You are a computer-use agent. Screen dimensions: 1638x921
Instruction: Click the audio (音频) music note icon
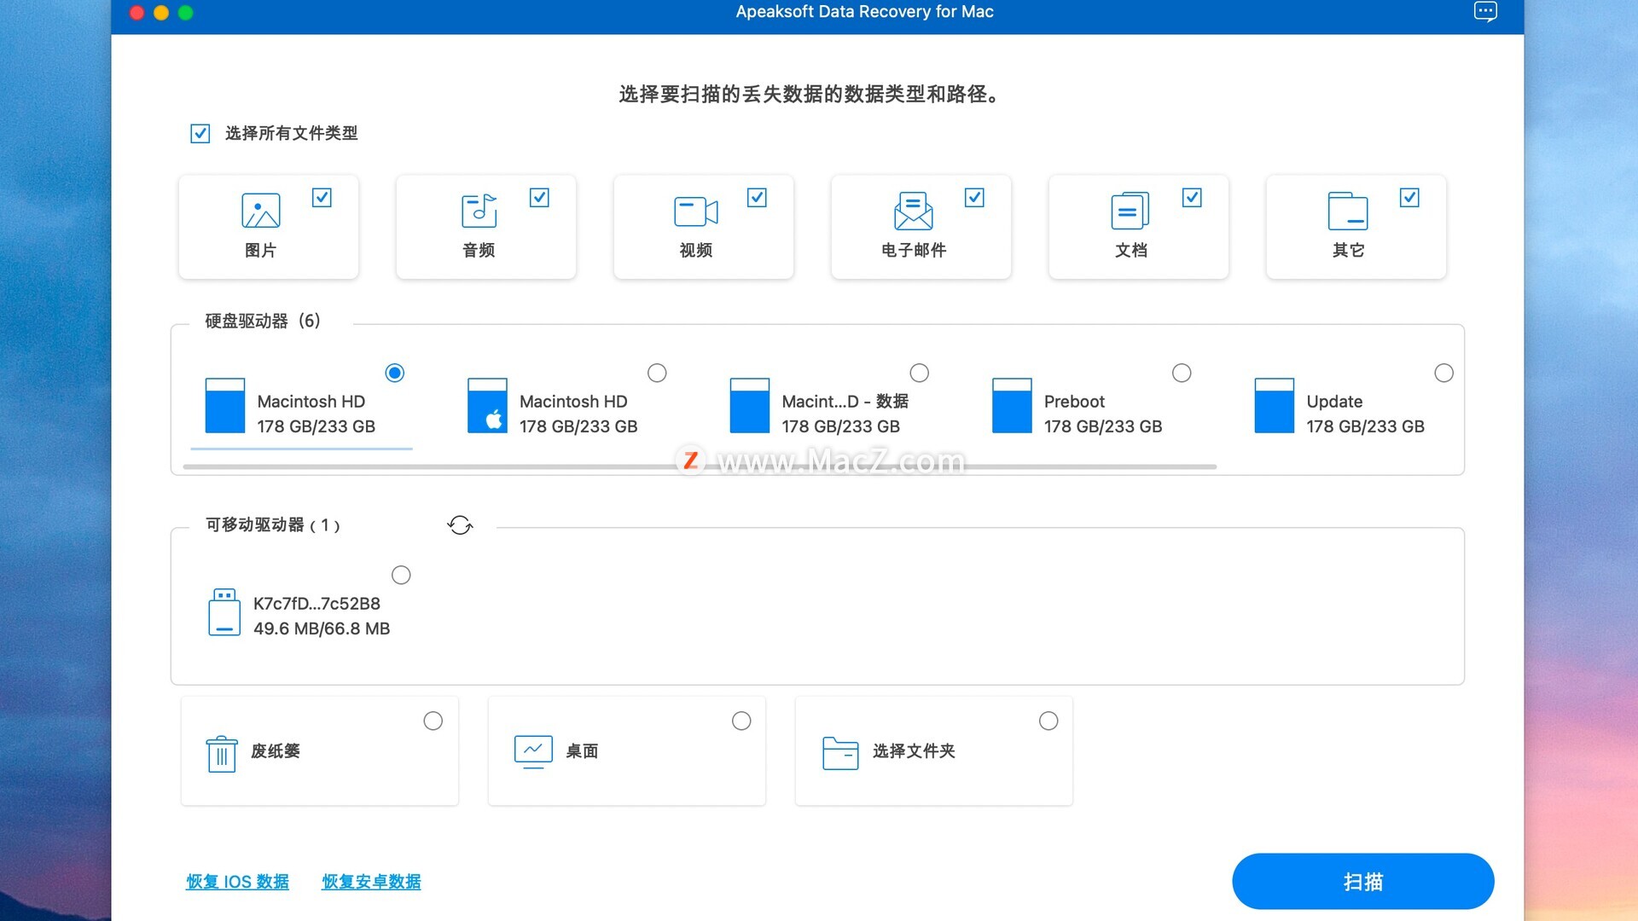coord(479,211)
